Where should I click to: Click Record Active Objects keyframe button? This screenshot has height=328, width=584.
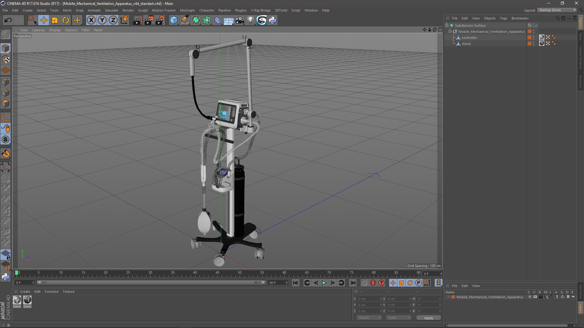[364, 283]
